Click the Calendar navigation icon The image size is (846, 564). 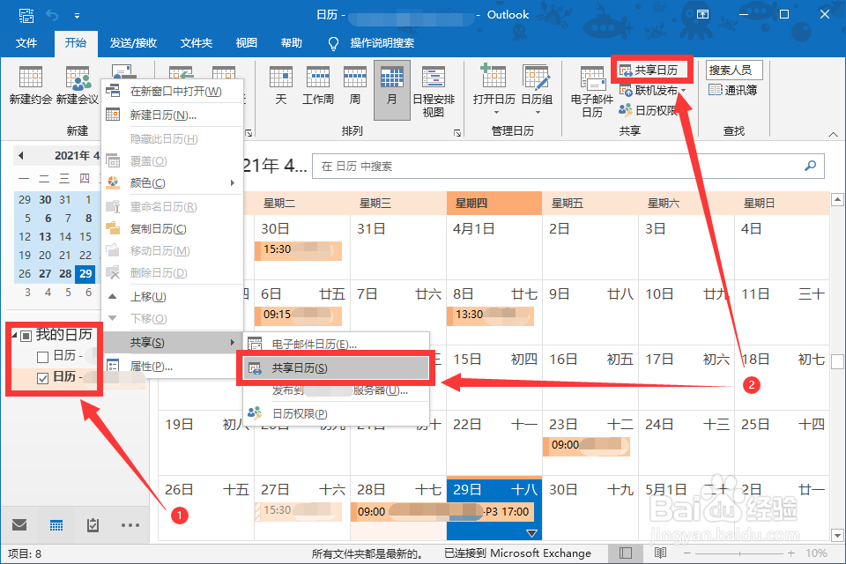(x=56, y=524)
